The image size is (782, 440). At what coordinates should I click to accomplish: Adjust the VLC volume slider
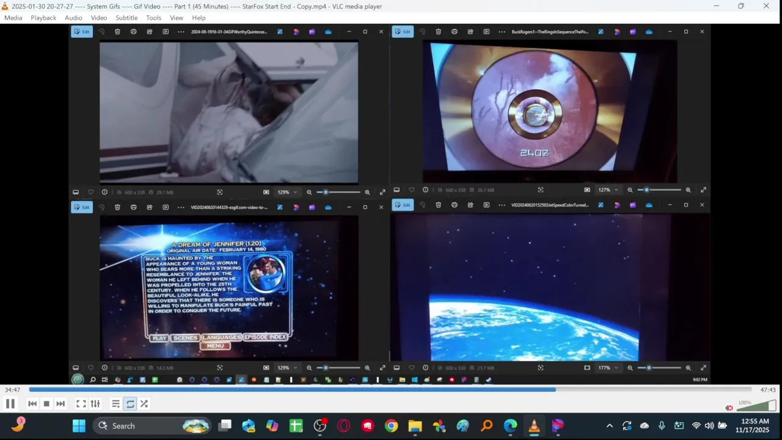[756, 406]
